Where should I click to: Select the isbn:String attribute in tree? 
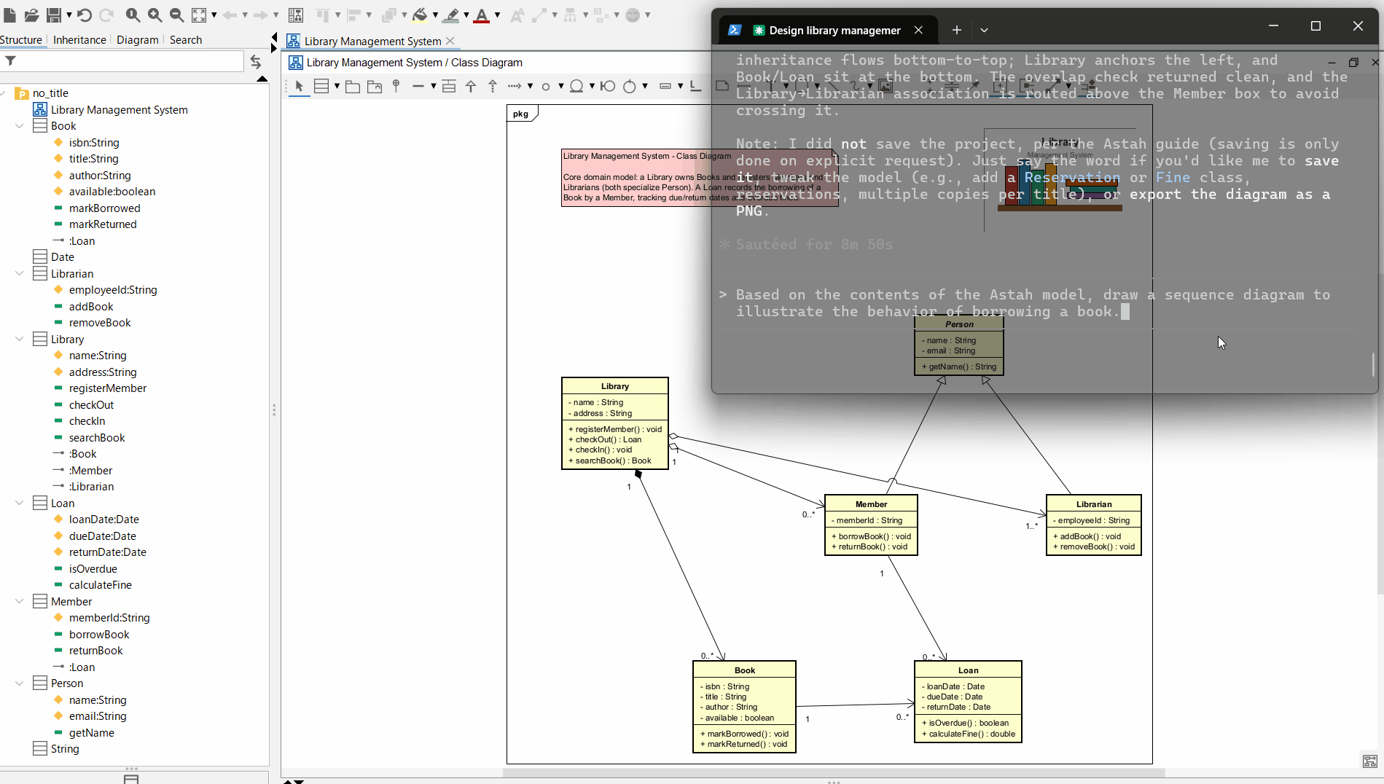point(94,143)
